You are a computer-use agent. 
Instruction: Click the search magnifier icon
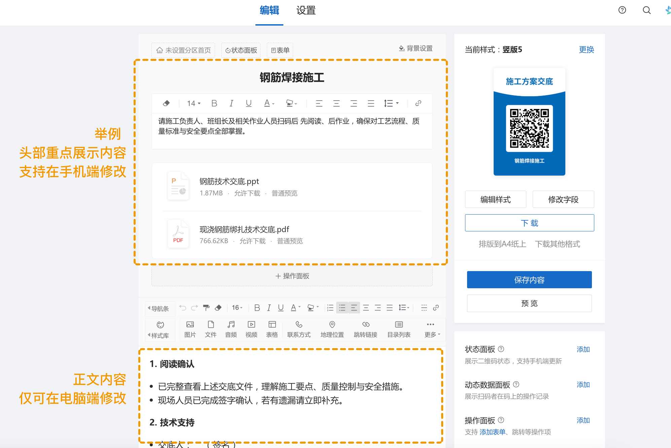[x=646, y=10]
